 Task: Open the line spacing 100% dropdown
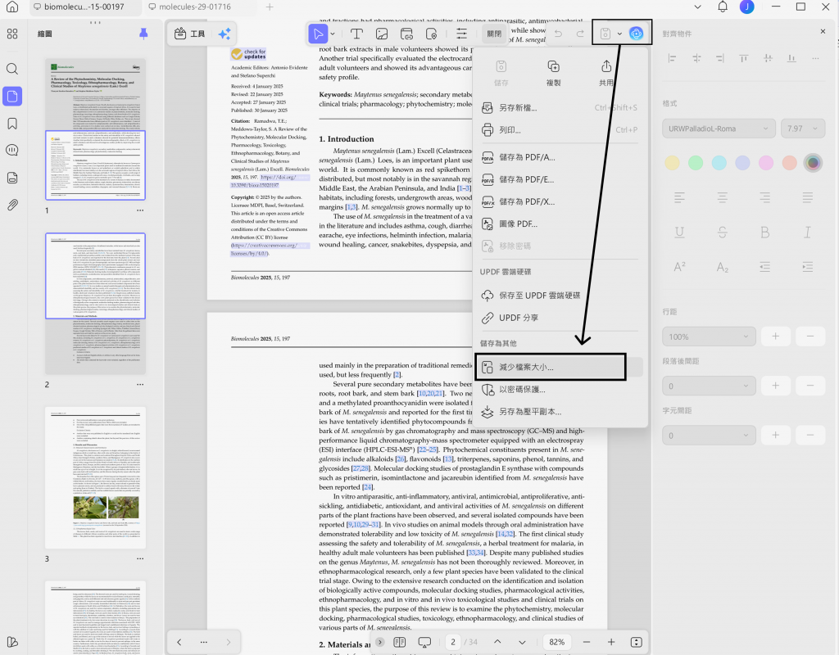click(x=709, y=337)
